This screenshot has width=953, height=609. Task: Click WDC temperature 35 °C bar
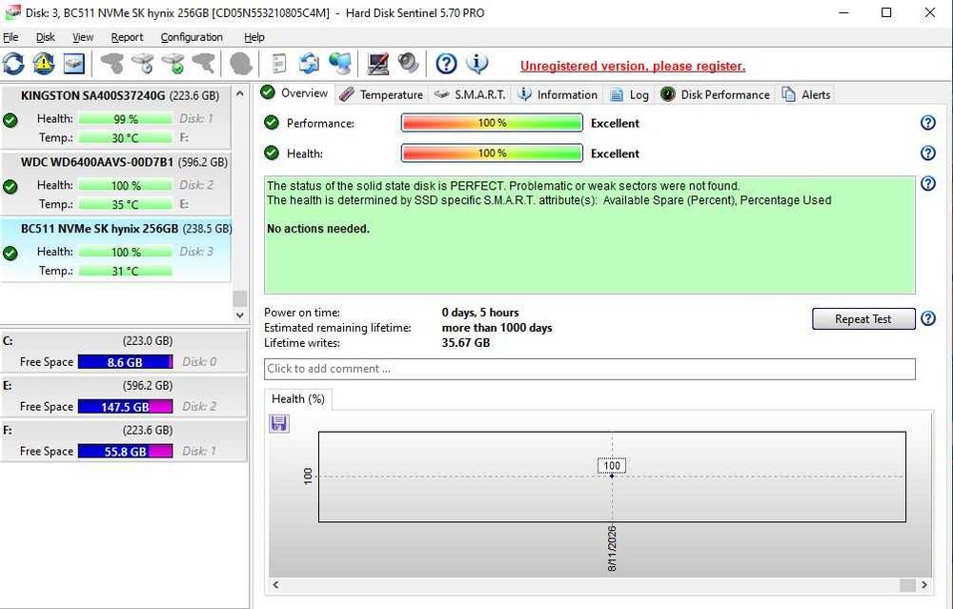tap(125, 204)
